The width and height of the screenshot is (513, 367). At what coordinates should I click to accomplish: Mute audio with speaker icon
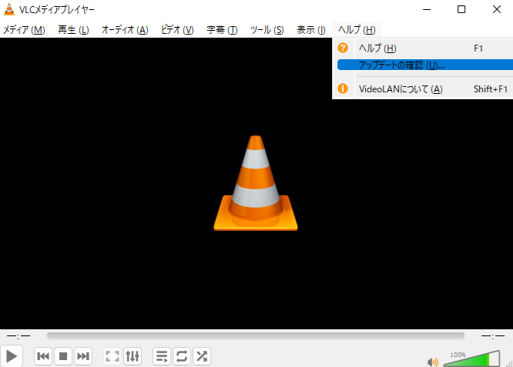tap(433, 362)
